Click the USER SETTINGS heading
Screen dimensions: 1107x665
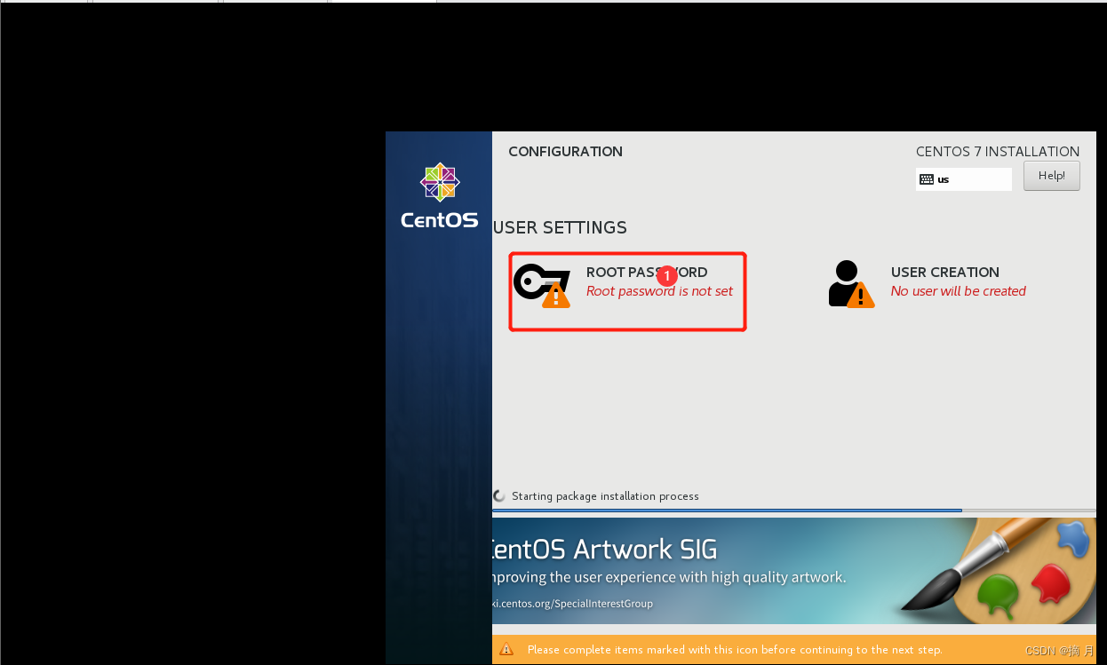coord(560,228)
